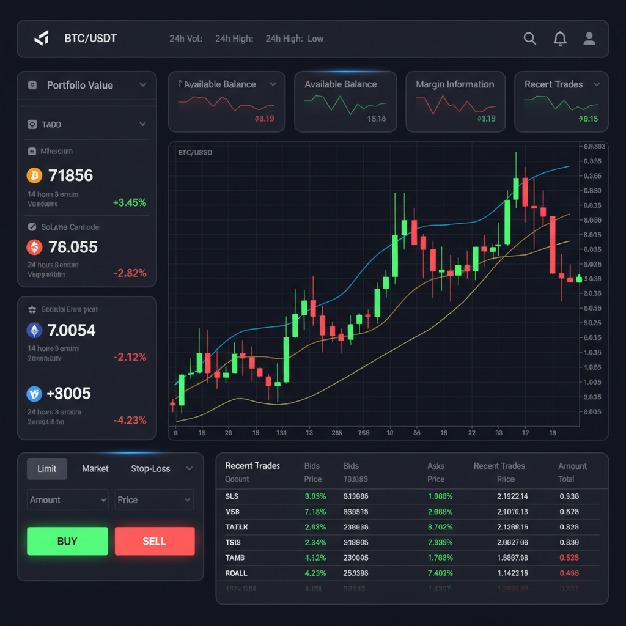626x626 pixels.
Task: Click the Bitcoin value 71856
Action: (71, 175)
